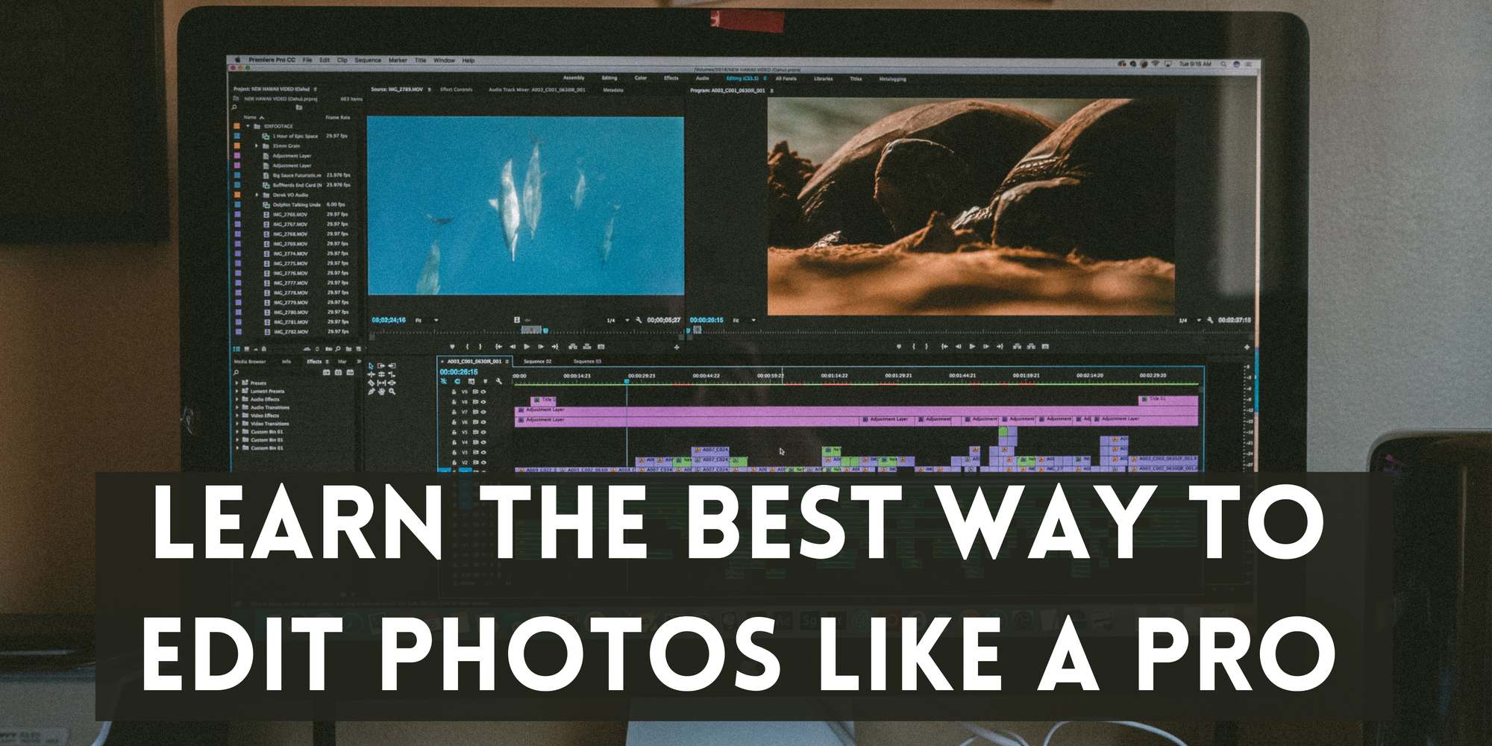Select the Ripple Edit tool
The image size is (1492, 746).
(392, 366)
